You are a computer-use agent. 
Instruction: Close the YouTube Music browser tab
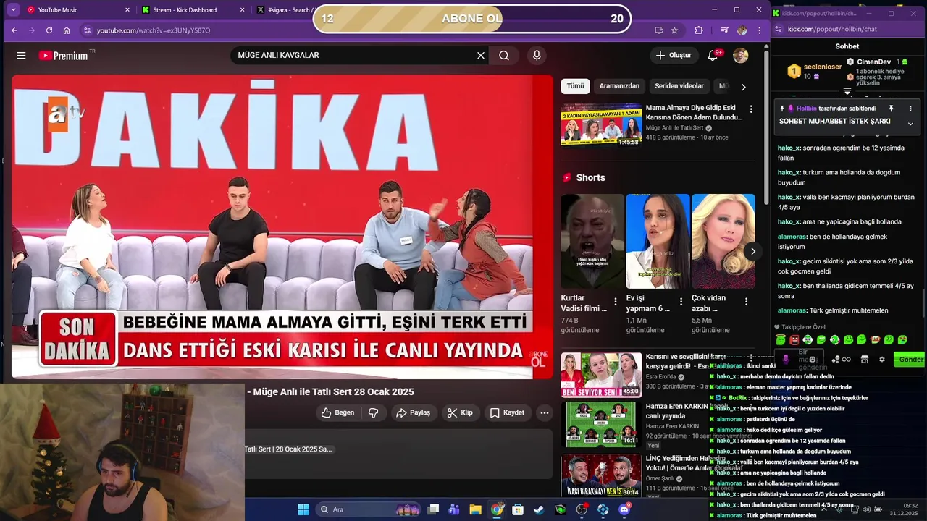coord(127,10)
